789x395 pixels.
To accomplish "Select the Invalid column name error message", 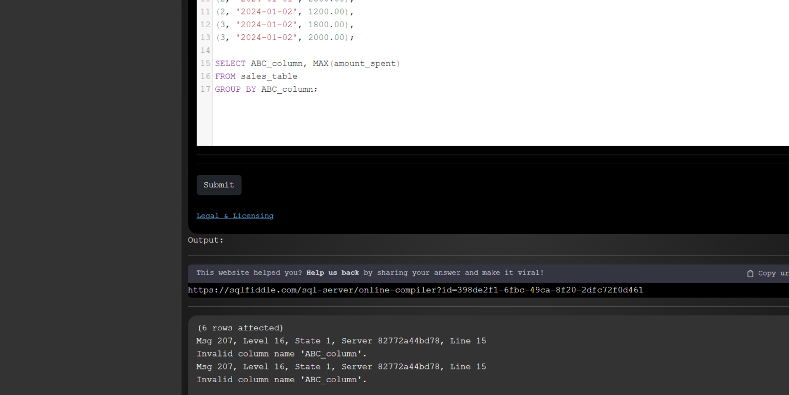I will click(281, 353).
